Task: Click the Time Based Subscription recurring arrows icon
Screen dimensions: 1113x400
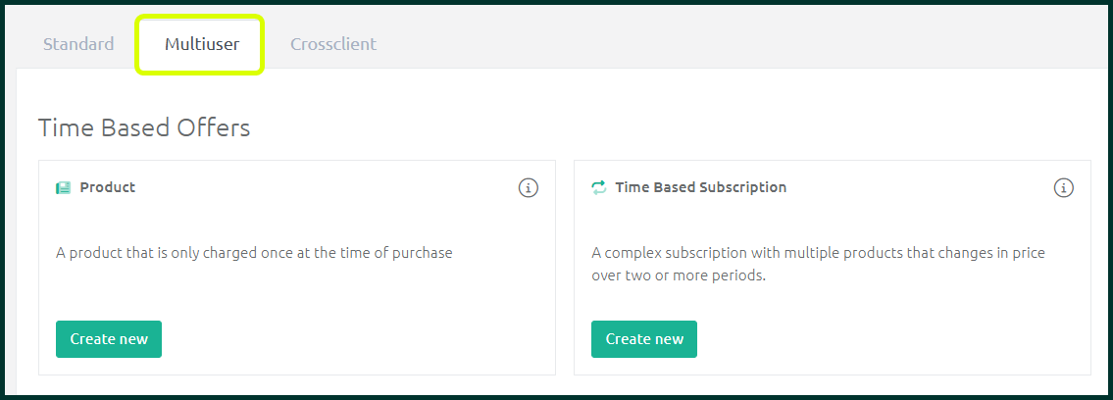Action: click(599, 188)
